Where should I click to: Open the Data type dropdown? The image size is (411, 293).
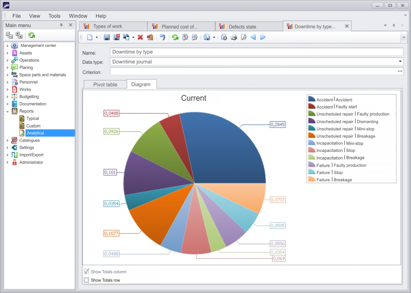pos(400,61)
